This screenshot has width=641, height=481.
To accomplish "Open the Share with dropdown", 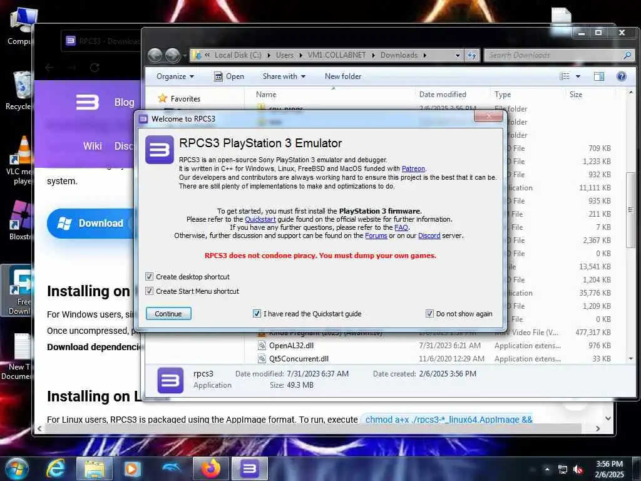I will [284, 76].
